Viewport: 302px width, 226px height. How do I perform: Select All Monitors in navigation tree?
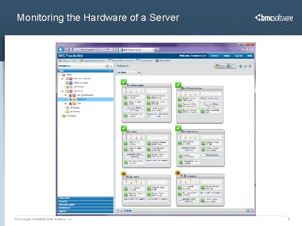tap(75, 112)
